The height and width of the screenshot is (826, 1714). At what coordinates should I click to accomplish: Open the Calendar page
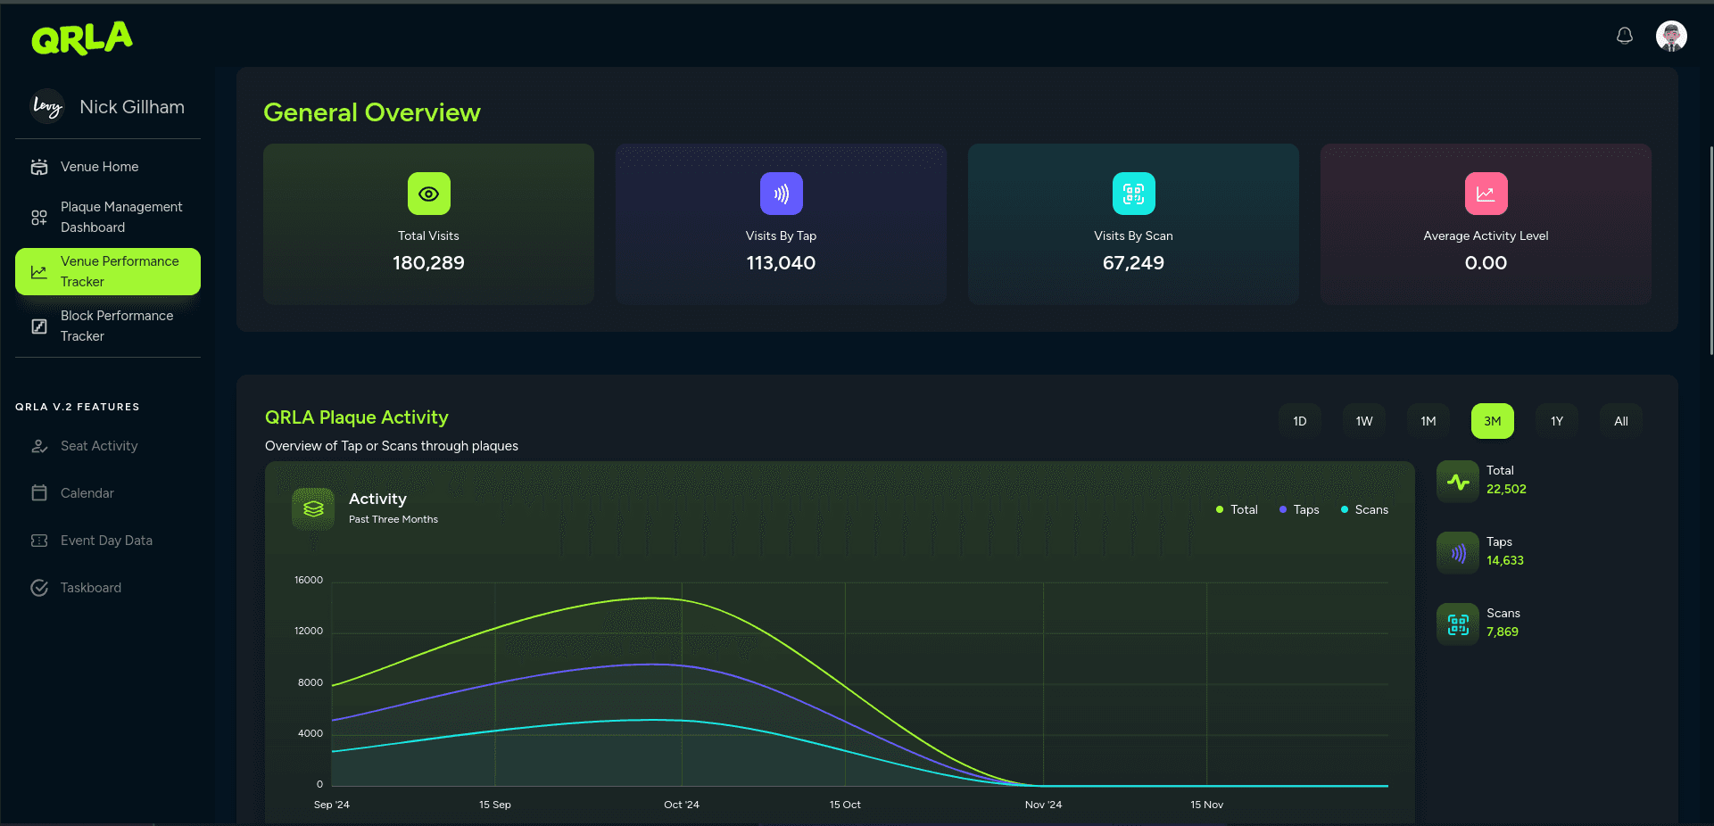click(108, 493)
